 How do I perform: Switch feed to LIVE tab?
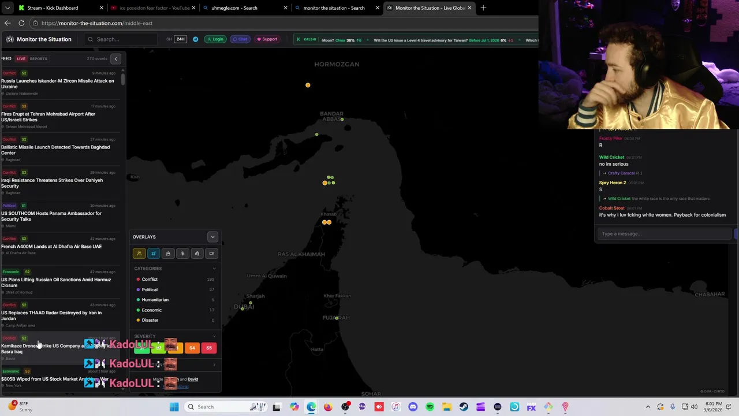click(x=21, y=59)
